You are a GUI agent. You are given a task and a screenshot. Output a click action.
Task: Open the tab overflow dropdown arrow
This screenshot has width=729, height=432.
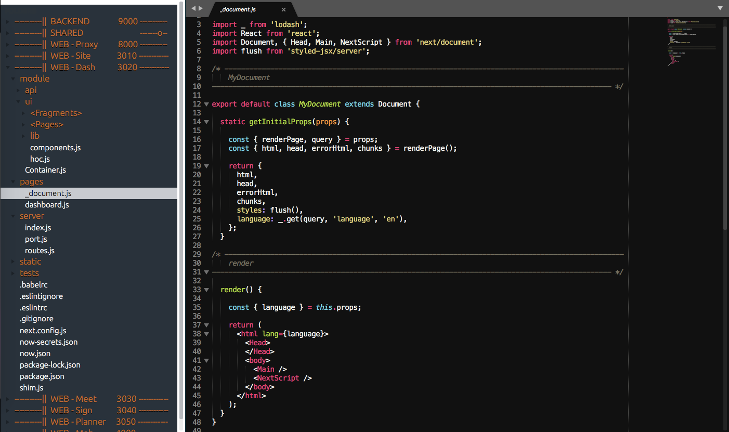721,8
